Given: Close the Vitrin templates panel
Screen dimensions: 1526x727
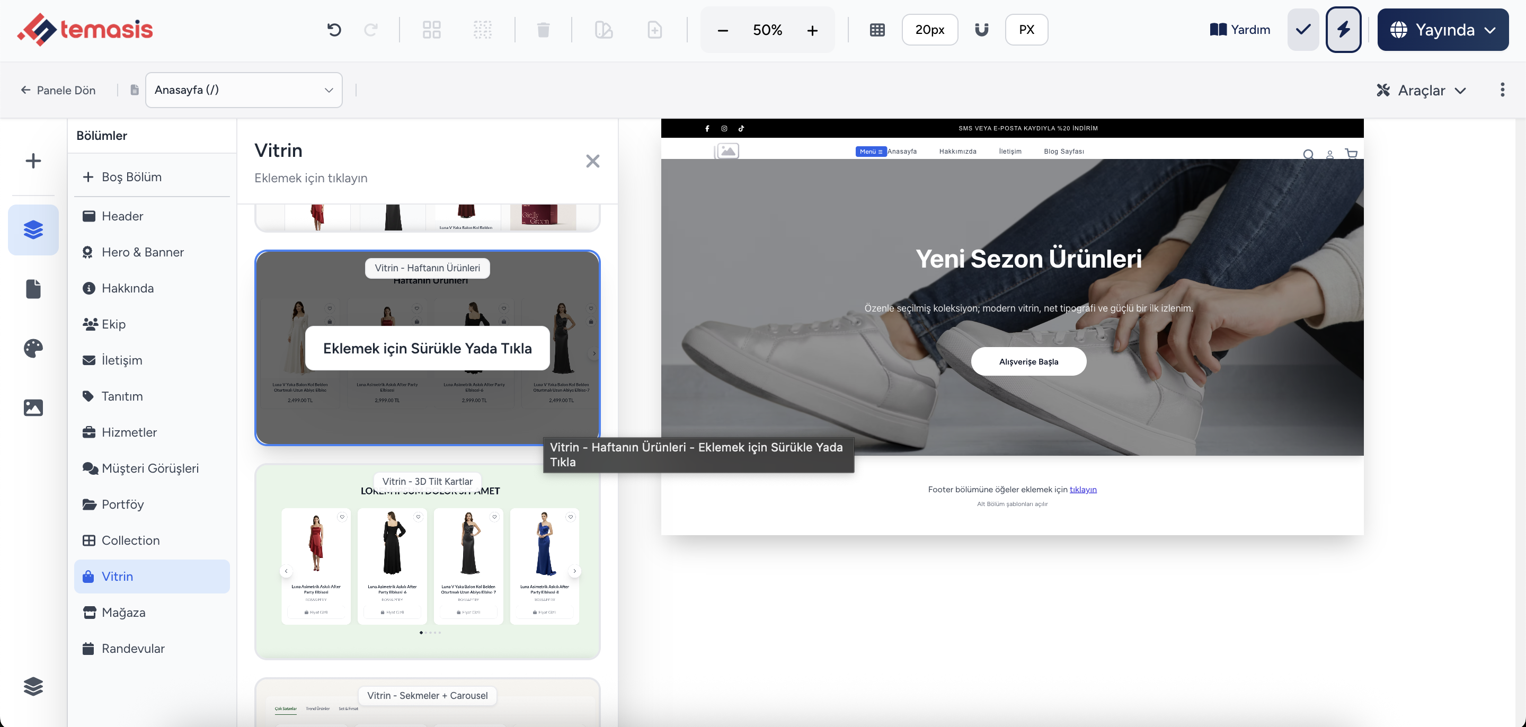Looking at the screenshot, I should [x=592, y=161].
